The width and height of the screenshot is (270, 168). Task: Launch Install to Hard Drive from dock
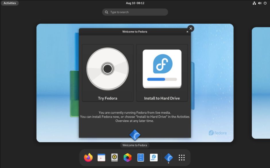pyautogui.click(x=154, y=157)
